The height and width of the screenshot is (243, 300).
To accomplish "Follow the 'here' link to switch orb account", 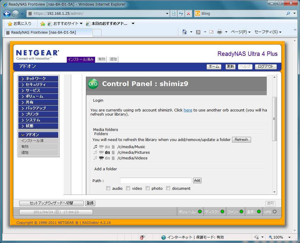I will tap(188, 110).
